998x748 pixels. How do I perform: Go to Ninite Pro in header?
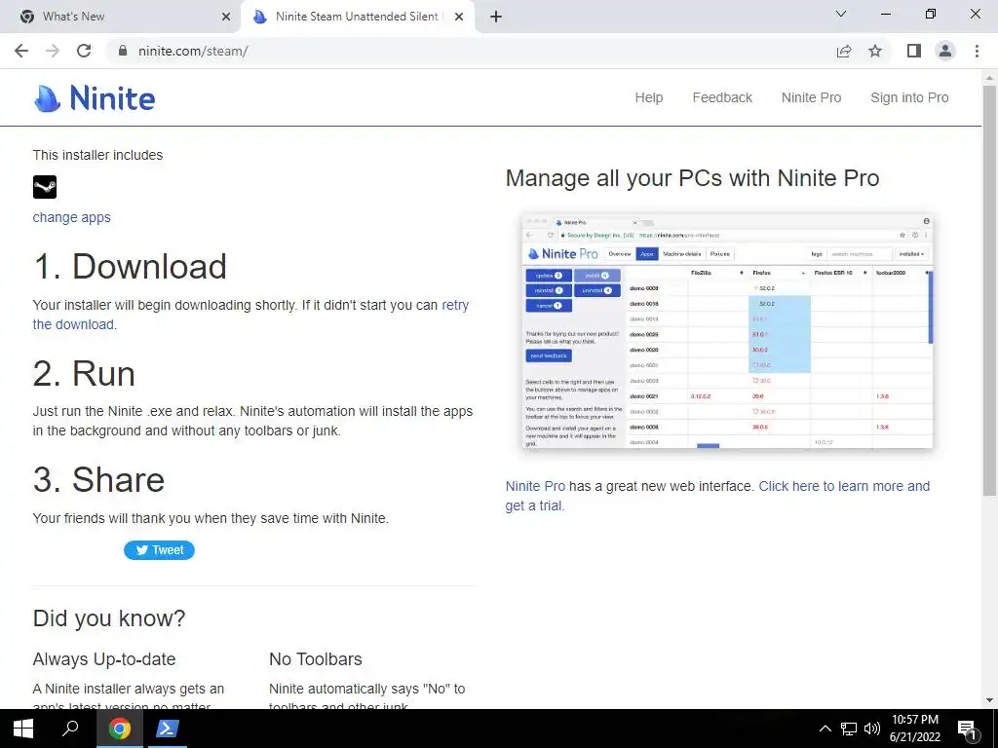[x=812, y=97]
